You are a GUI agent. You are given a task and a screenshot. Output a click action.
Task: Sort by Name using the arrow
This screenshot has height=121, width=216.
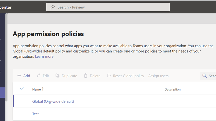tap(43, 89)
